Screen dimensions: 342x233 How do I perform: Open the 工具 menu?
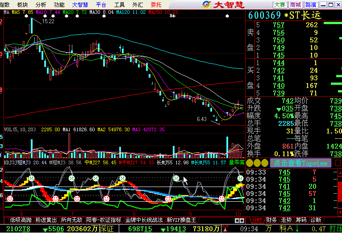pos(119,4)
